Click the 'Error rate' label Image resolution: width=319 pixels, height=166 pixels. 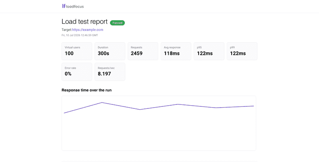(x=71, y=68)
